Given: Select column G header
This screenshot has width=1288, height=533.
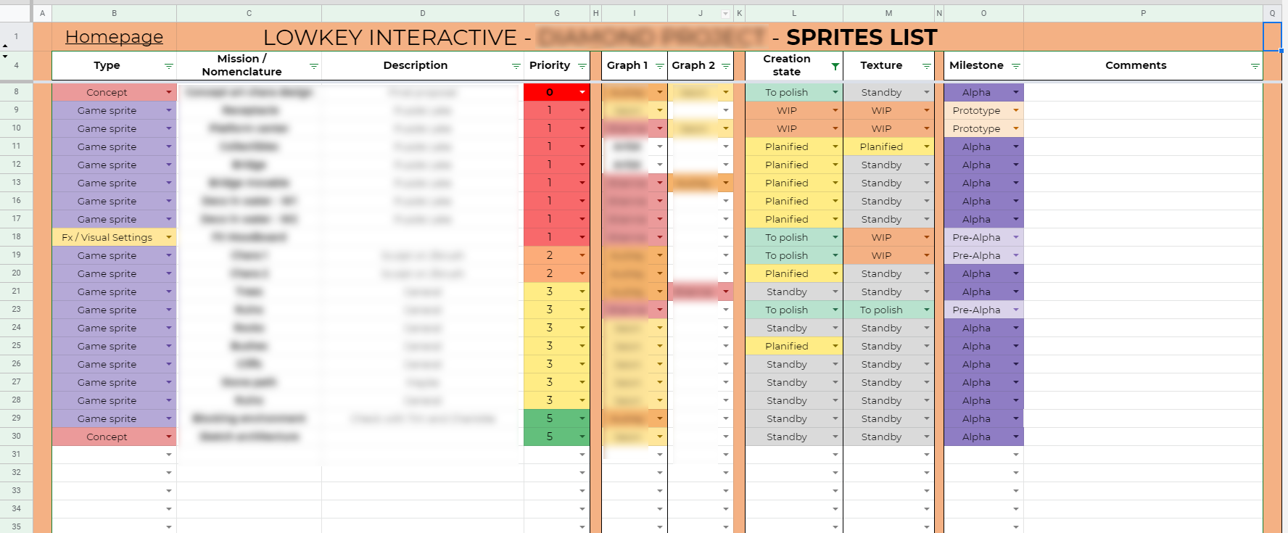Looking at the screenshot, I should (557, 13).
